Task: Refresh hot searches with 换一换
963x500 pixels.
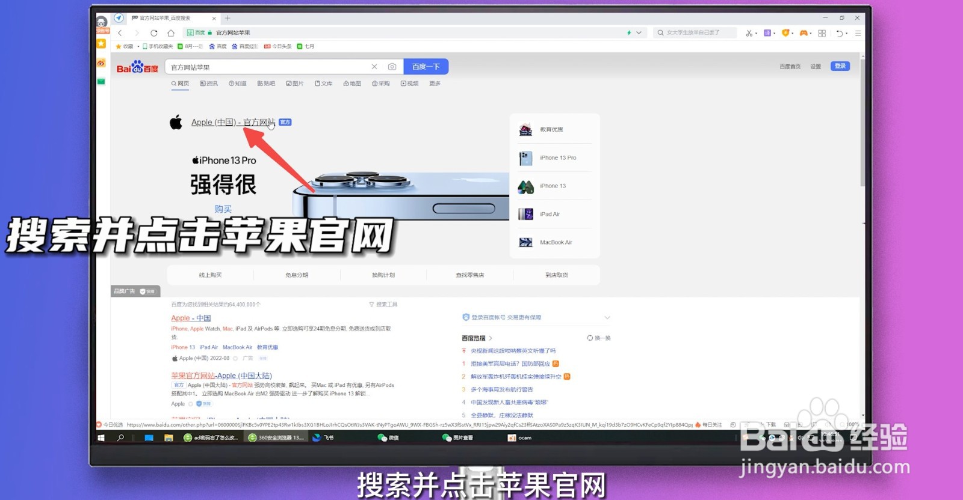Action: pos(599,338)
